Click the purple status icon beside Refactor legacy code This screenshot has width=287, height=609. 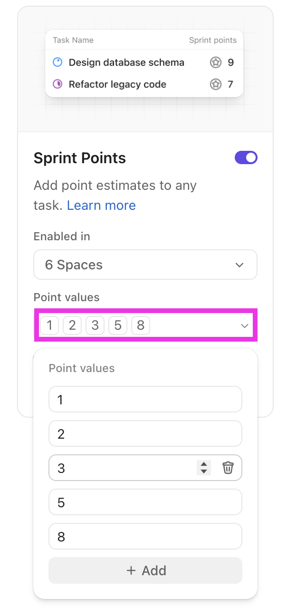coord(58,84)
